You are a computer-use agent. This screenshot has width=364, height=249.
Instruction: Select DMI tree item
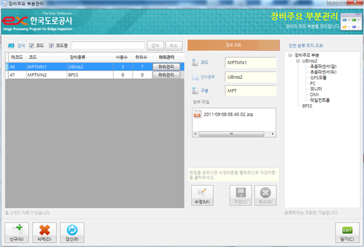314,95
